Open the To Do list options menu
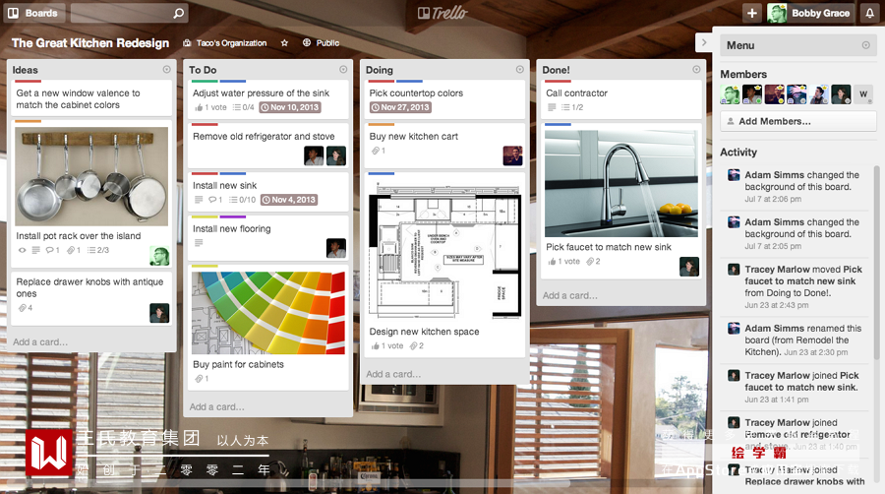 [x=343, y=70]
